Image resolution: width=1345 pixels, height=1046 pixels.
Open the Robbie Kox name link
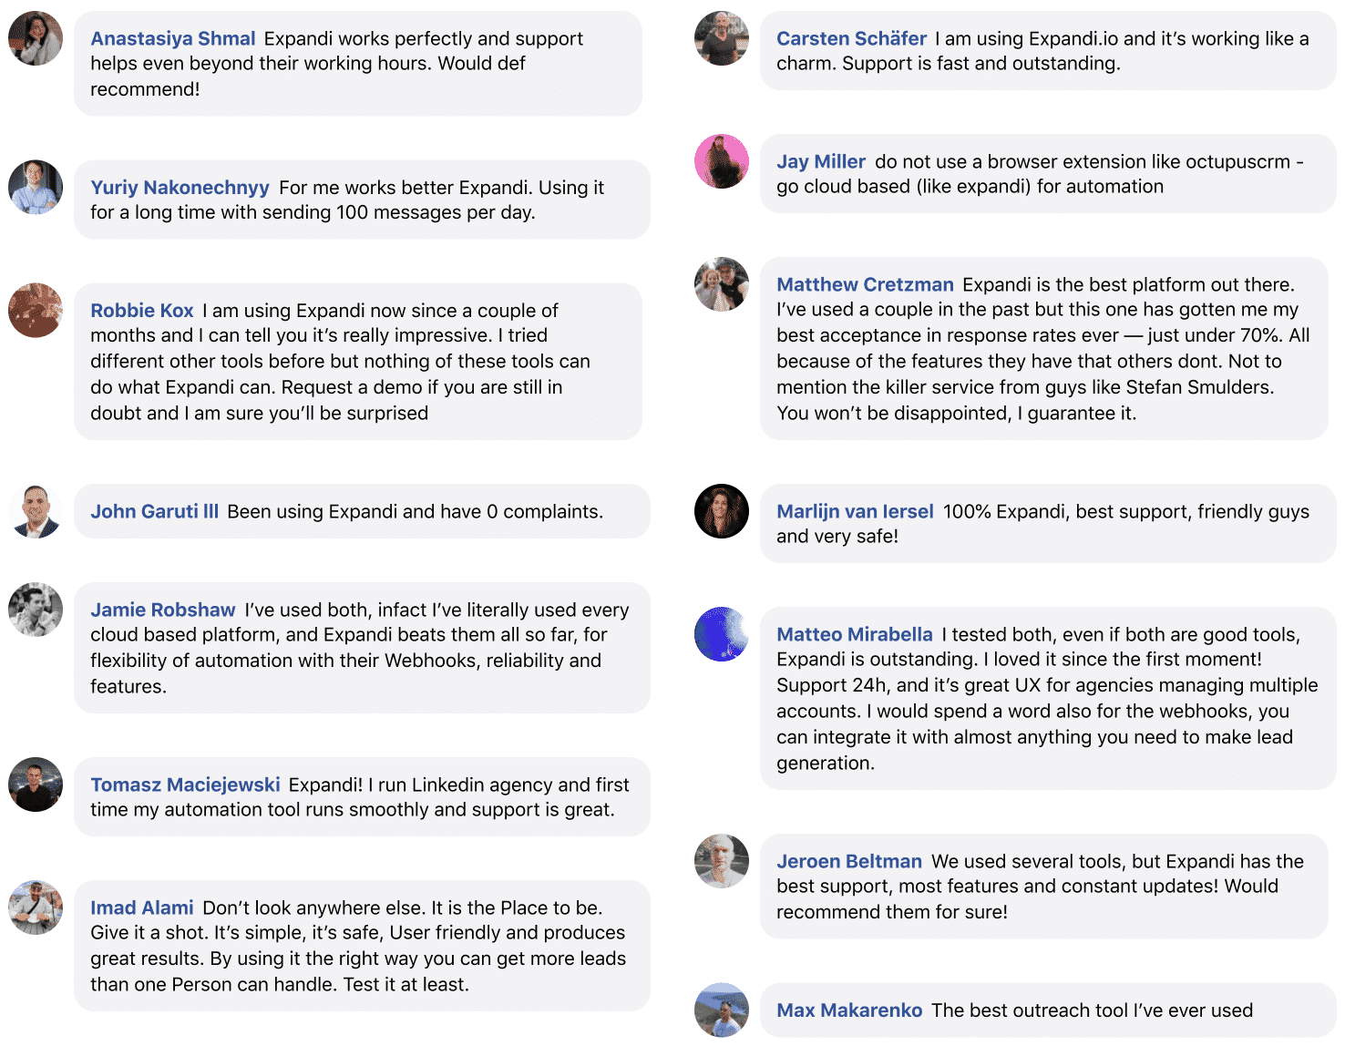(x=142, y=310)
